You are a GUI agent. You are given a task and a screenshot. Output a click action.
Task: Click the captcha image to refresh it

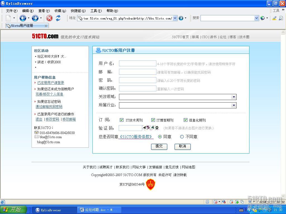coord(151,128)
